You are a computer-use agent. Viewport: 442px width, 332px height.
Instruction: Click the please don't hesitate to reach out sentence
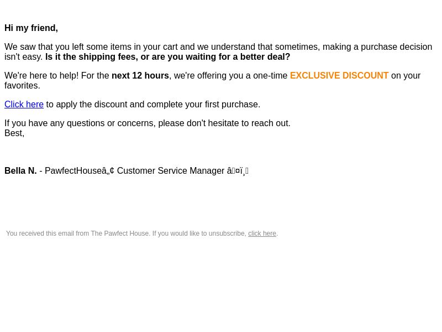[x=224, y=123]
